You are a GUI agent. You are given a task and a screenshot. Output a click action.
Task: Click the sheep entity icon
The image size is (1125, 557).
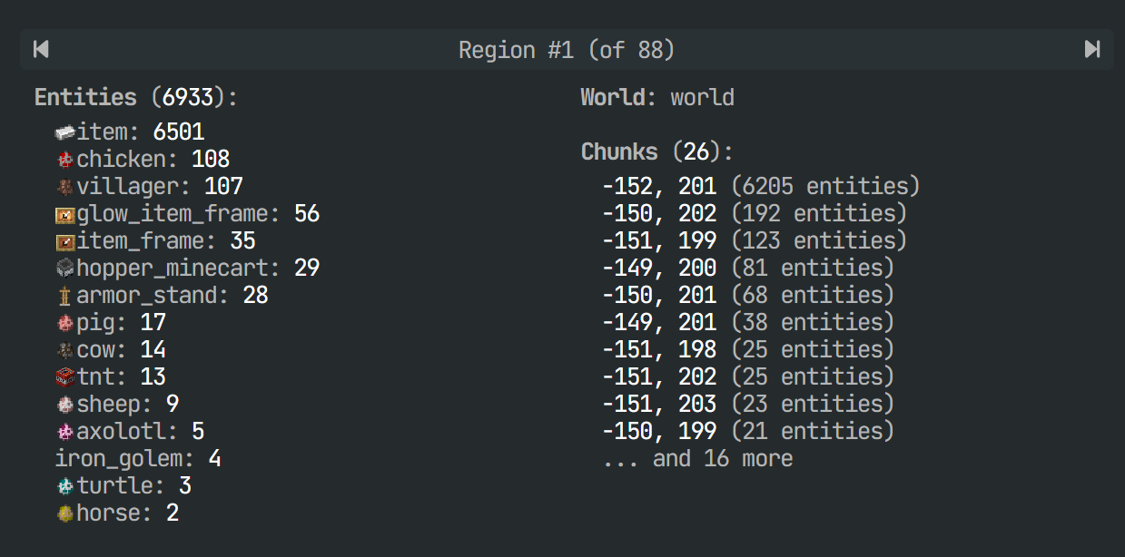point(64,405)
